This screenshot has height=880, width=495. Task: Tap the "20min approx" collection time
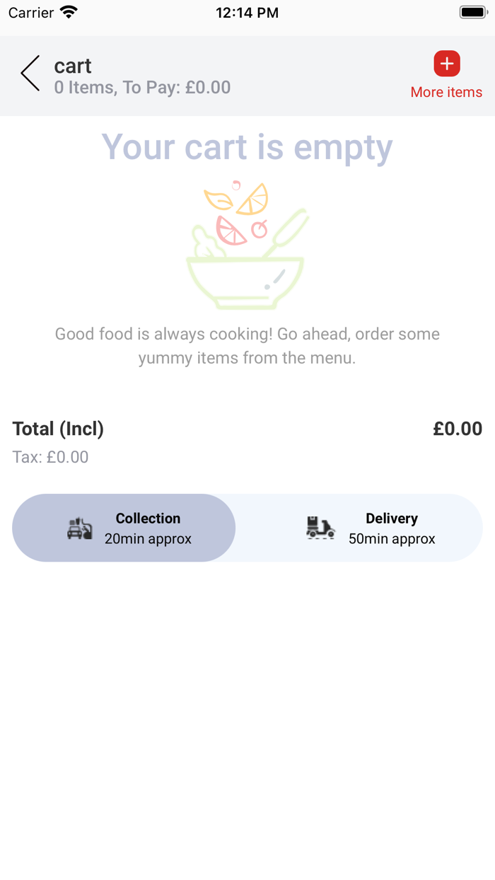(148, 539)
